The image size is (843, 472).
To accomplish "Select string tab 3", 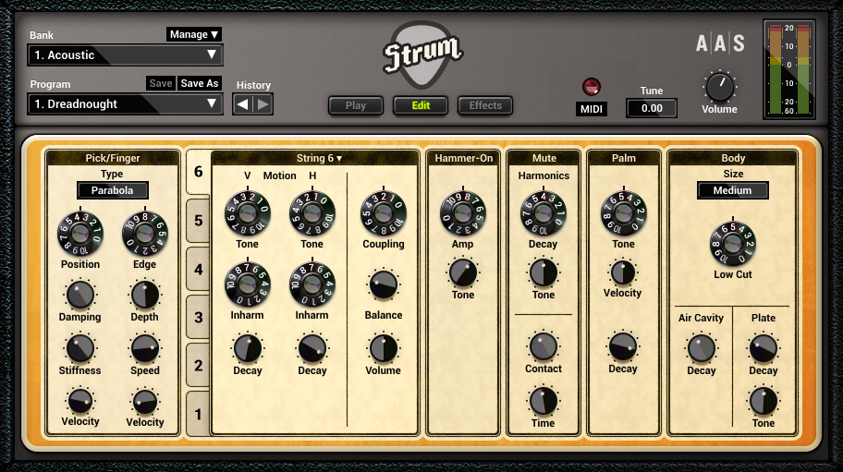I will [x=198, y=318].
